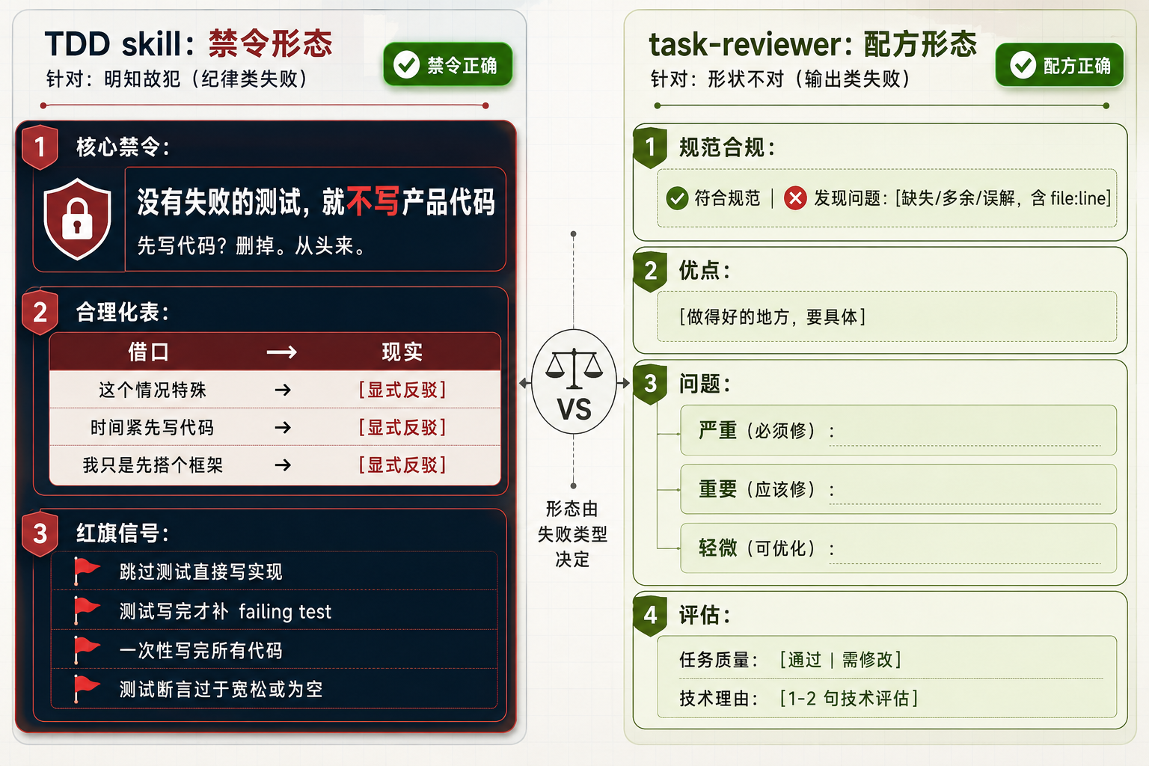Screen dimensions: 1149x766
Task: Click the subtitle 针对:形状不对(输出类失败)
Action: pyautogui.click(x=780, y=79)
